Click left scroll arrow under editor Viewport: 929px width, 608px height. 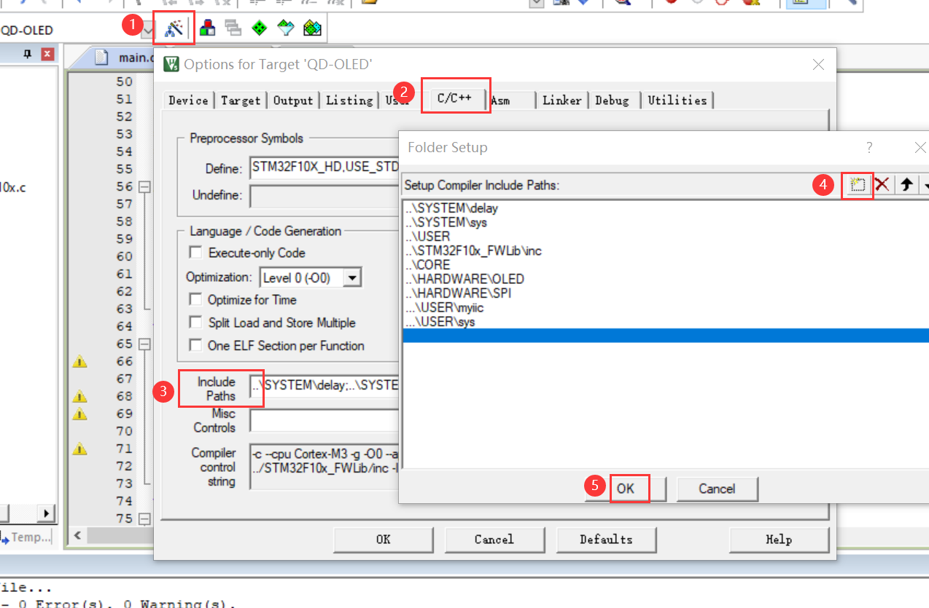point(77,536)
